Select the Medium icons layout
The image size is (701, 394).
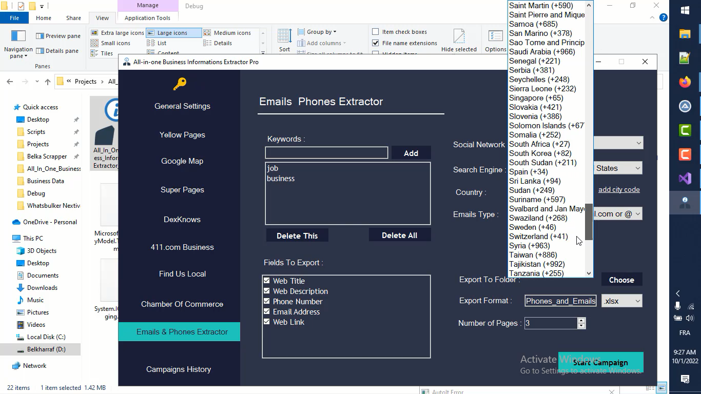[x=227, y=33]
